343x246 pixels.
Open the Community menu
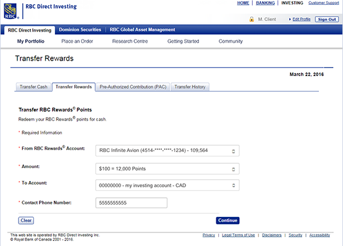tap(231, 41)
